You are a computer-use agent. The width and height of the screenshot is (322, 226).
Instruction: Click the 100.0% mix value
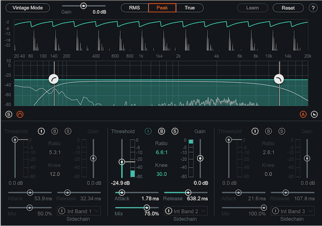click(257, 214)
